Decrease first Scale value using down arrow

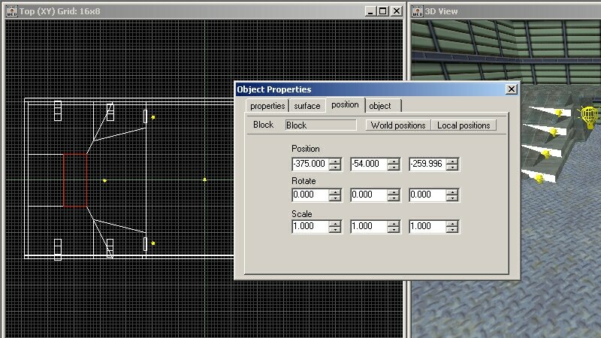335,230
